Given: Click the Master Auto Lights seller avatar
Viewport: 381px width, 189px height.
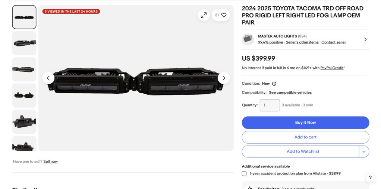Looking at the screenshot, I should point(248,39).
